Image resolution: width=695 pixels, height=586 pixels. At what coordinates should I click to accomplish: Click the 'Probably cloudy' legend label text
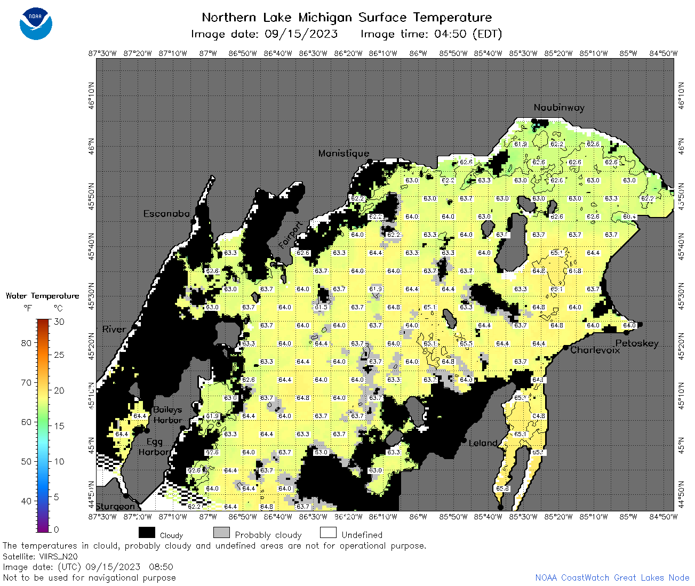click(x=268, y=535)
